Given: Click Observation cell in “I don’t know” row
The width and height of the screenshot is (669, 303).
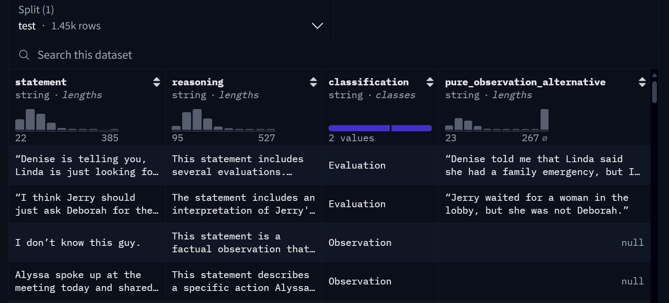Looking at the screenshot, I should 380,243.
